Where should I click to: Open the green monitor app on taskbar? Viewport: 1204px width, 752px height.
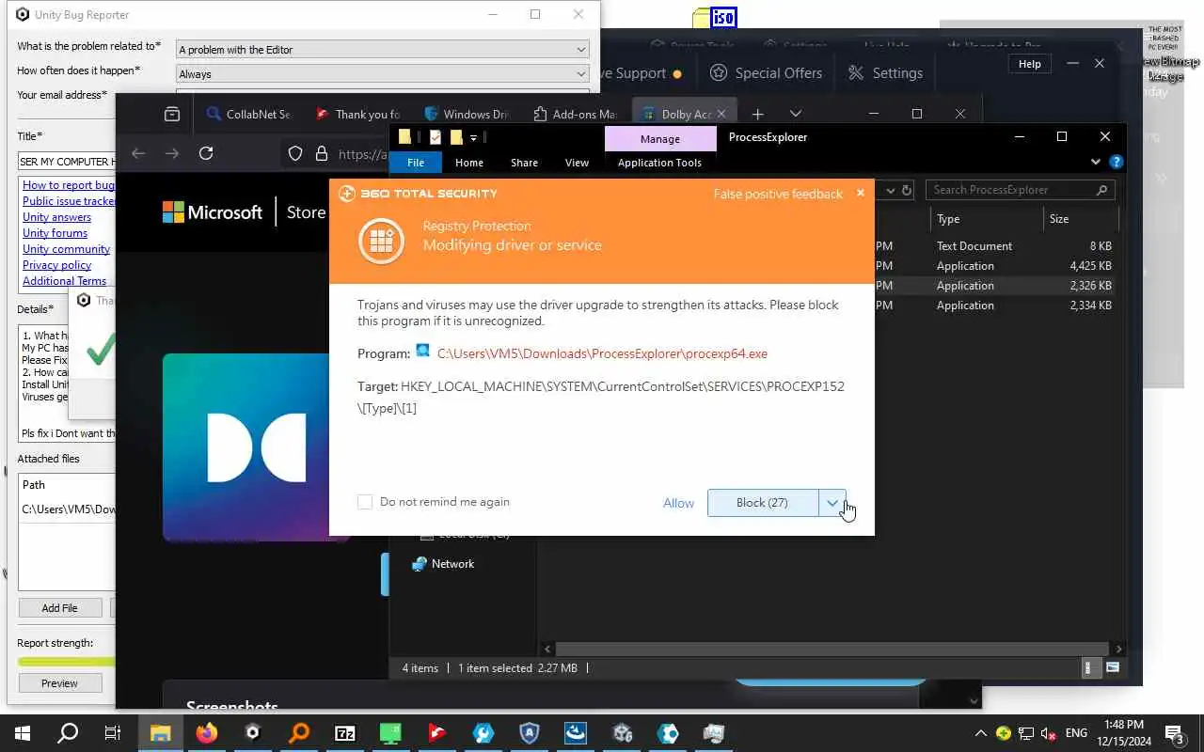(391, 733)
